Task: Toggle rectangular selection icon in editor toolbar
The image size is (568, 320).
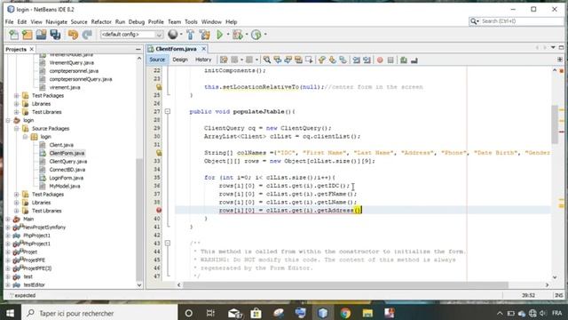Action: coord(309,60)
